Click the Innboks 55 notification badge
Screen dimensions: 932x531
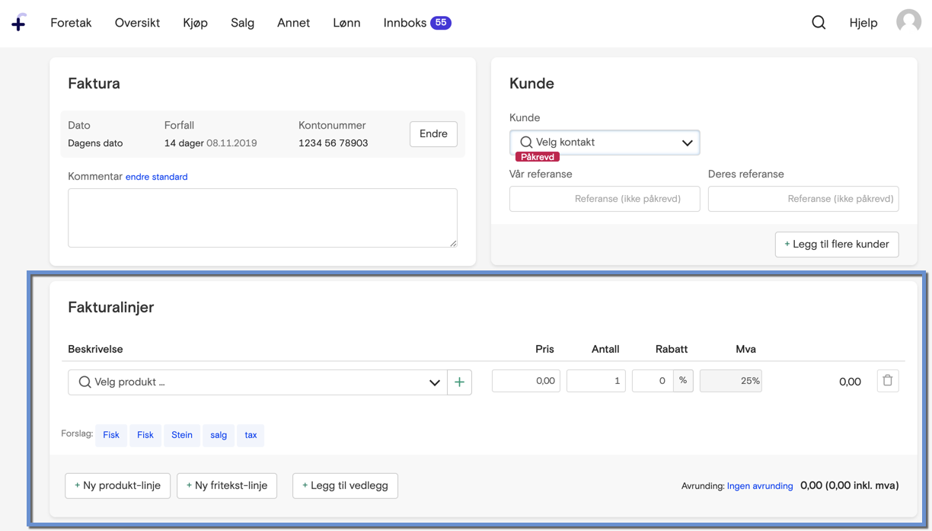pos(441,23)
